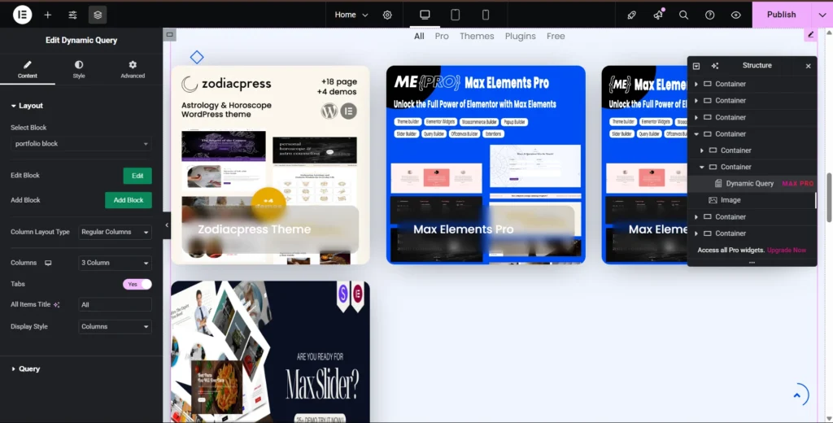This screenshot has height=423, width=833.
Task: Switch to Mobile device view
Action: 486,15
